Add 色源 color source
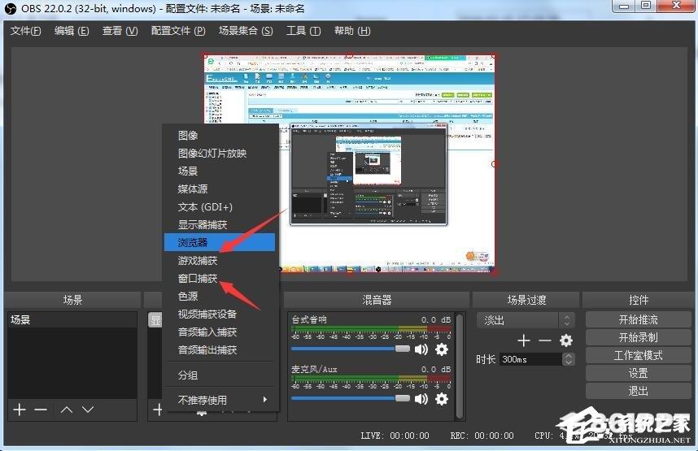Image resolution: width=698 pixels, height=451 pixels. tap(188, 297)
